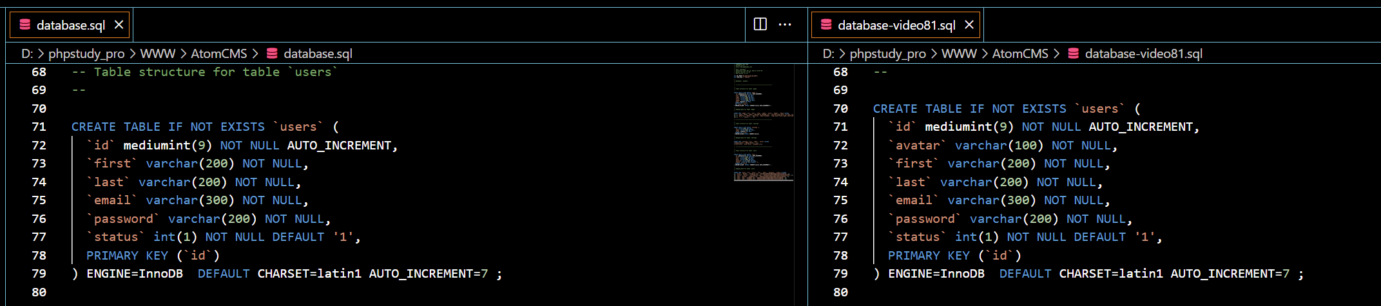Click database-video81.sql in the right breadcrumb

(1143, 53)
